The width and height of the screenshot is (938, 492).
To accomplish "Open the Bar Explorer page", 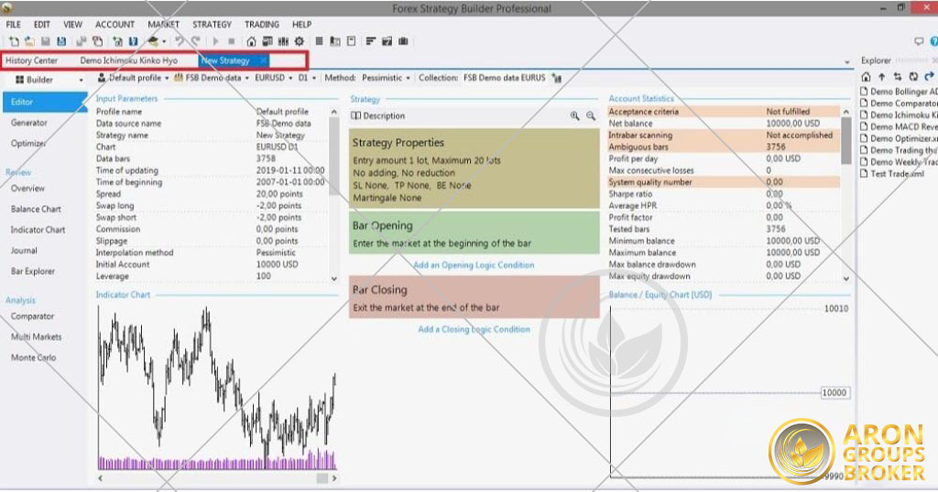I will pyautogui.click(x=33, y=271).
